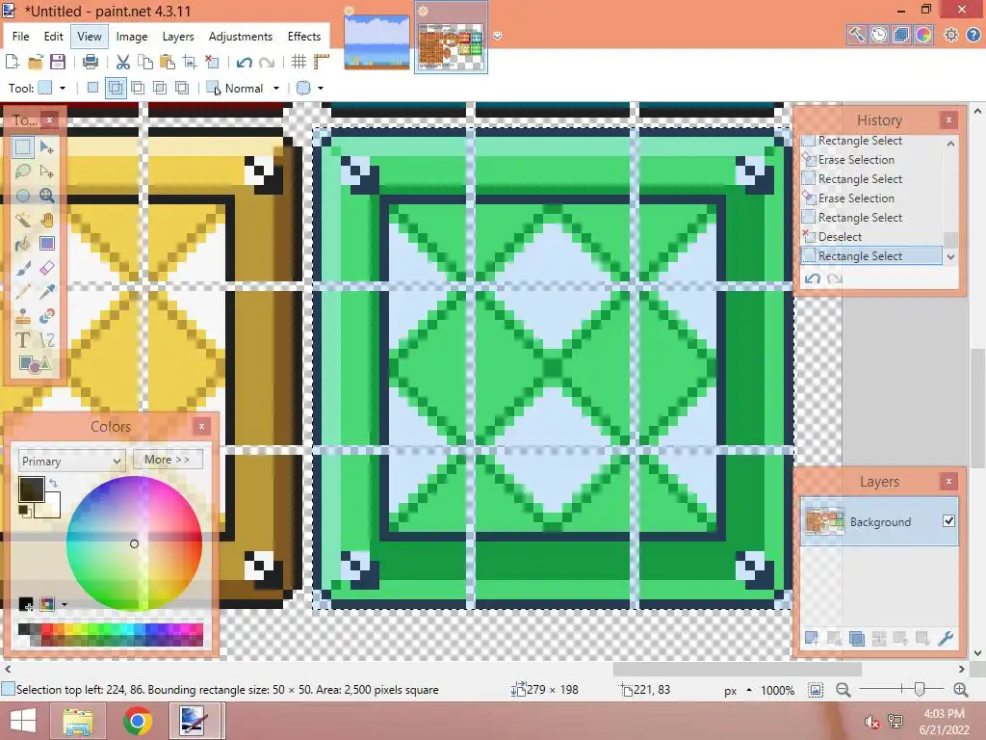Click the Cut scissors icon
Image resolution: width=986 pixels, height=740 pixels.
(123, 62)
